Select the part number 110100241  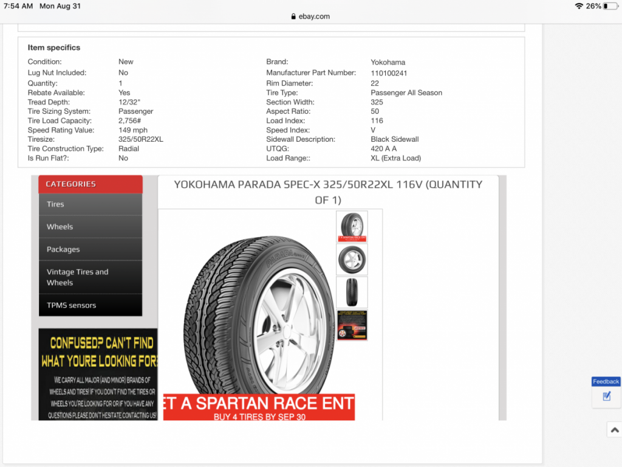coord(389,73)
